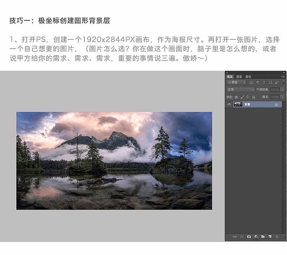This screenshot has width=287, height=255.
Task: Hide the 背景 layer with eye icon
Action: point(229,104)
